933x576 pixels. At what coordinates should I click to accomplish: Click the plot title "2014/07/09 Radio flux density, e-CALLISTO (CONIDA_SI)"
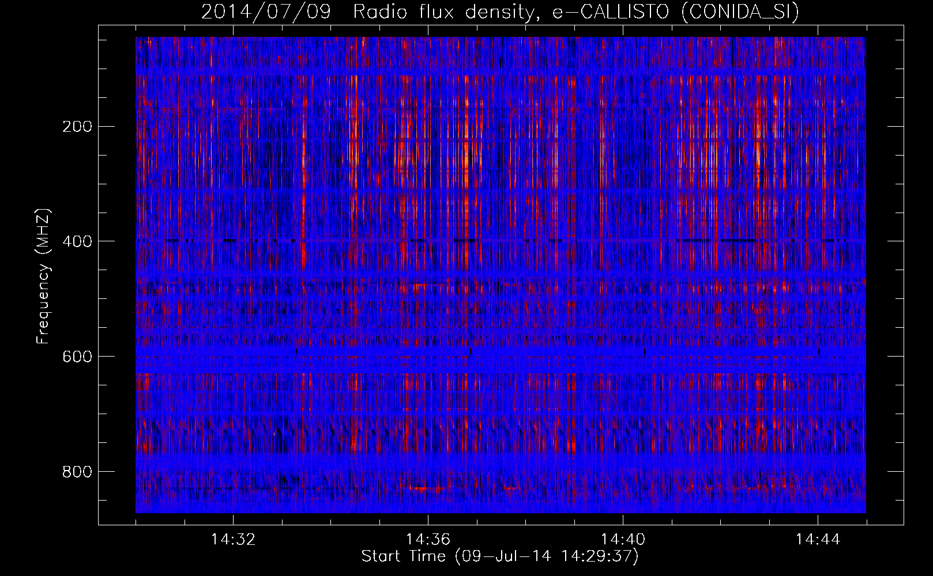click(500, 12)
